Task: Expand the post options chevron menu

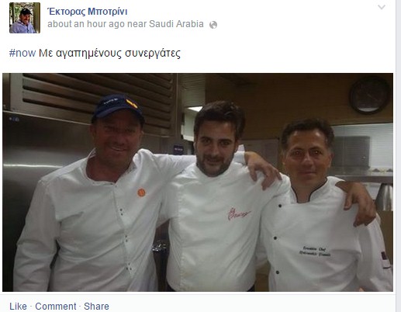Action: (x=382, y=7)
